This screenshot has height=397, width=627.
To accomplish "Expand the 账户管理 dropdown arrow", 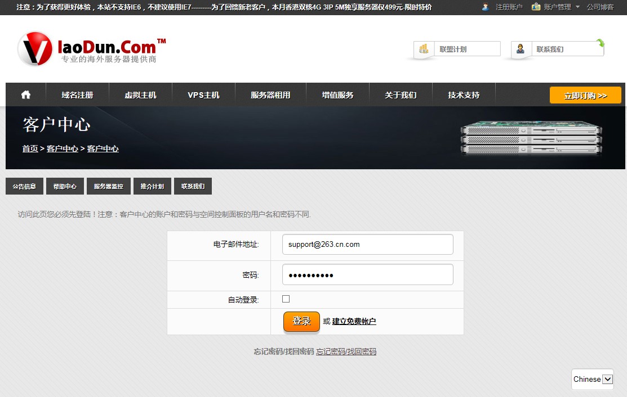I will click(577, 7).
